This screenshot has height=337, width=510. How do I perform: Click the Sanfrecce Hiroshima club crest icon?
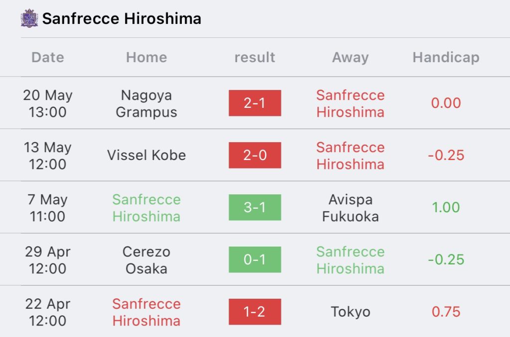29,19
